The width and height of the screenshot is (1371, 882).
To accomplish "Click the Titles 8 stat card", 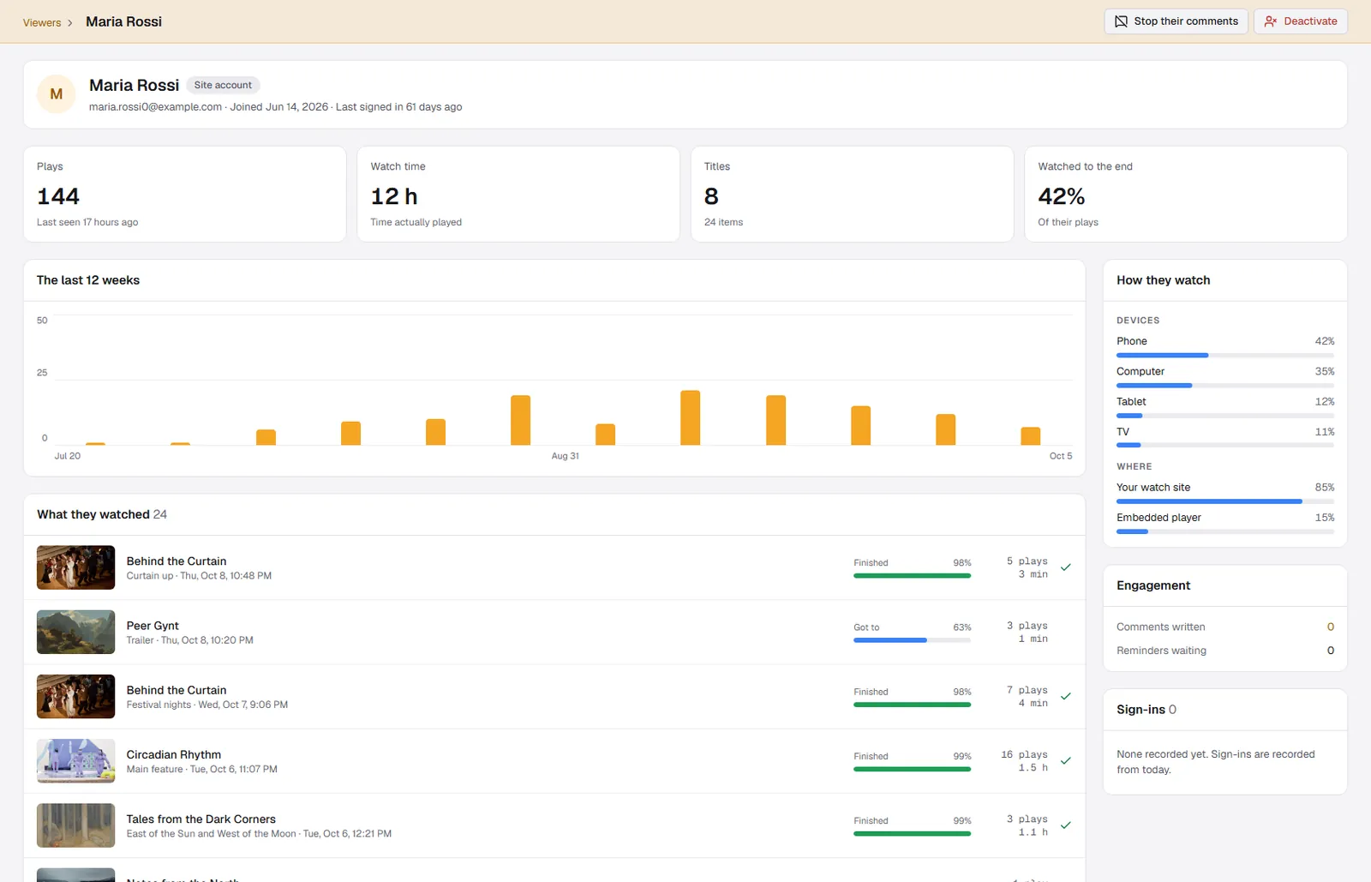I will point(852,194).
